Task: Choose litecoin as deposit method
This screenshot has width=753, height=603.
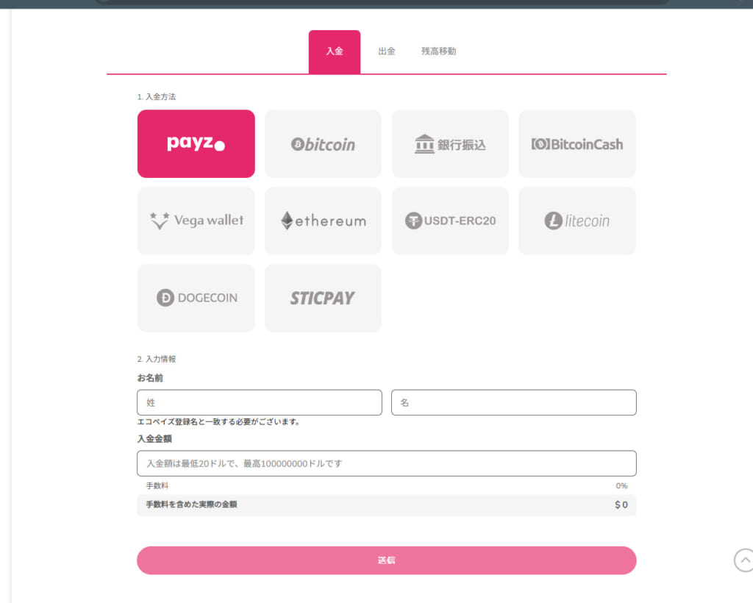Action: click(x=577, y=221)
